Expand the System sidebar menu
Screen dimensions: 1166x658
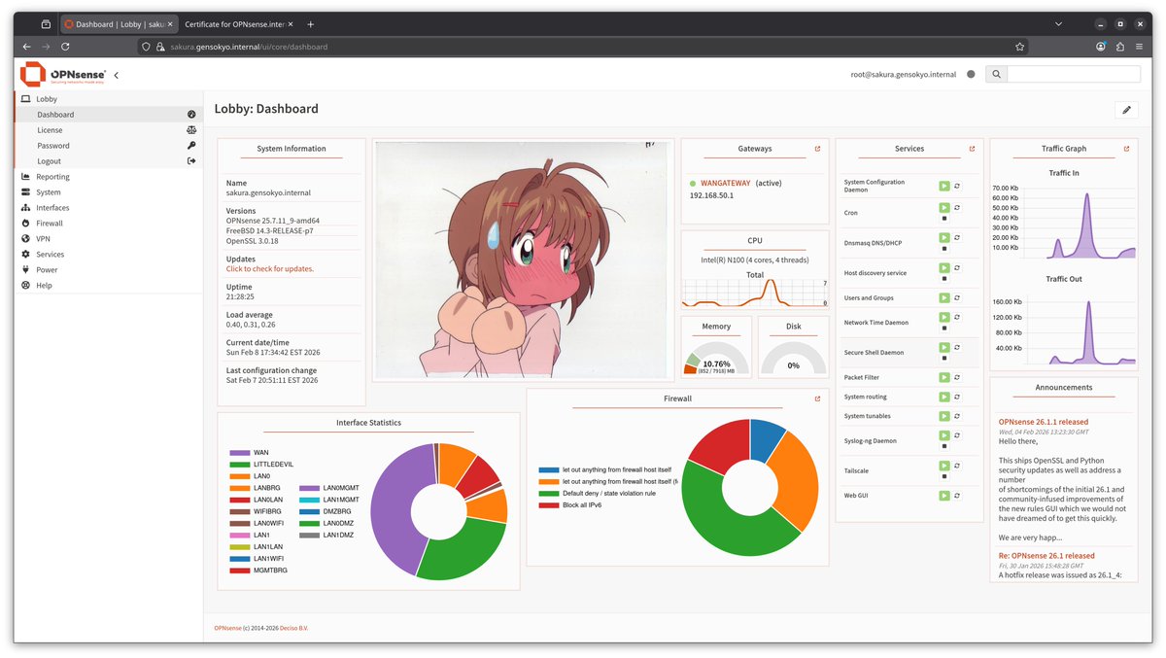coord(107,192)
